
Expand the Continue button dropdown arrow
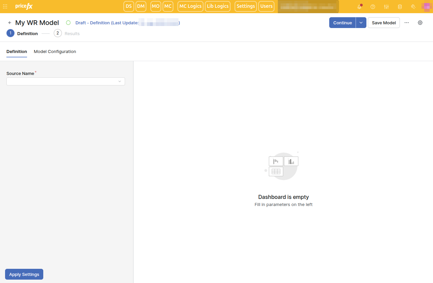361,23
